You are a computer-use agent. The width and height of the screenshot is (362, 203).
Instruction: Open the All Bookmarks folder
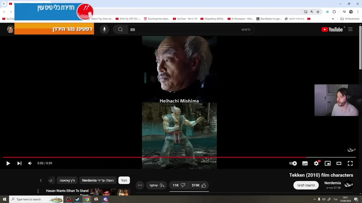coord(350,19)
